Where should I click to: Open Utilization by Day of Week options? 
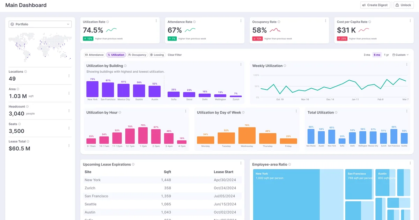point(296,111)
